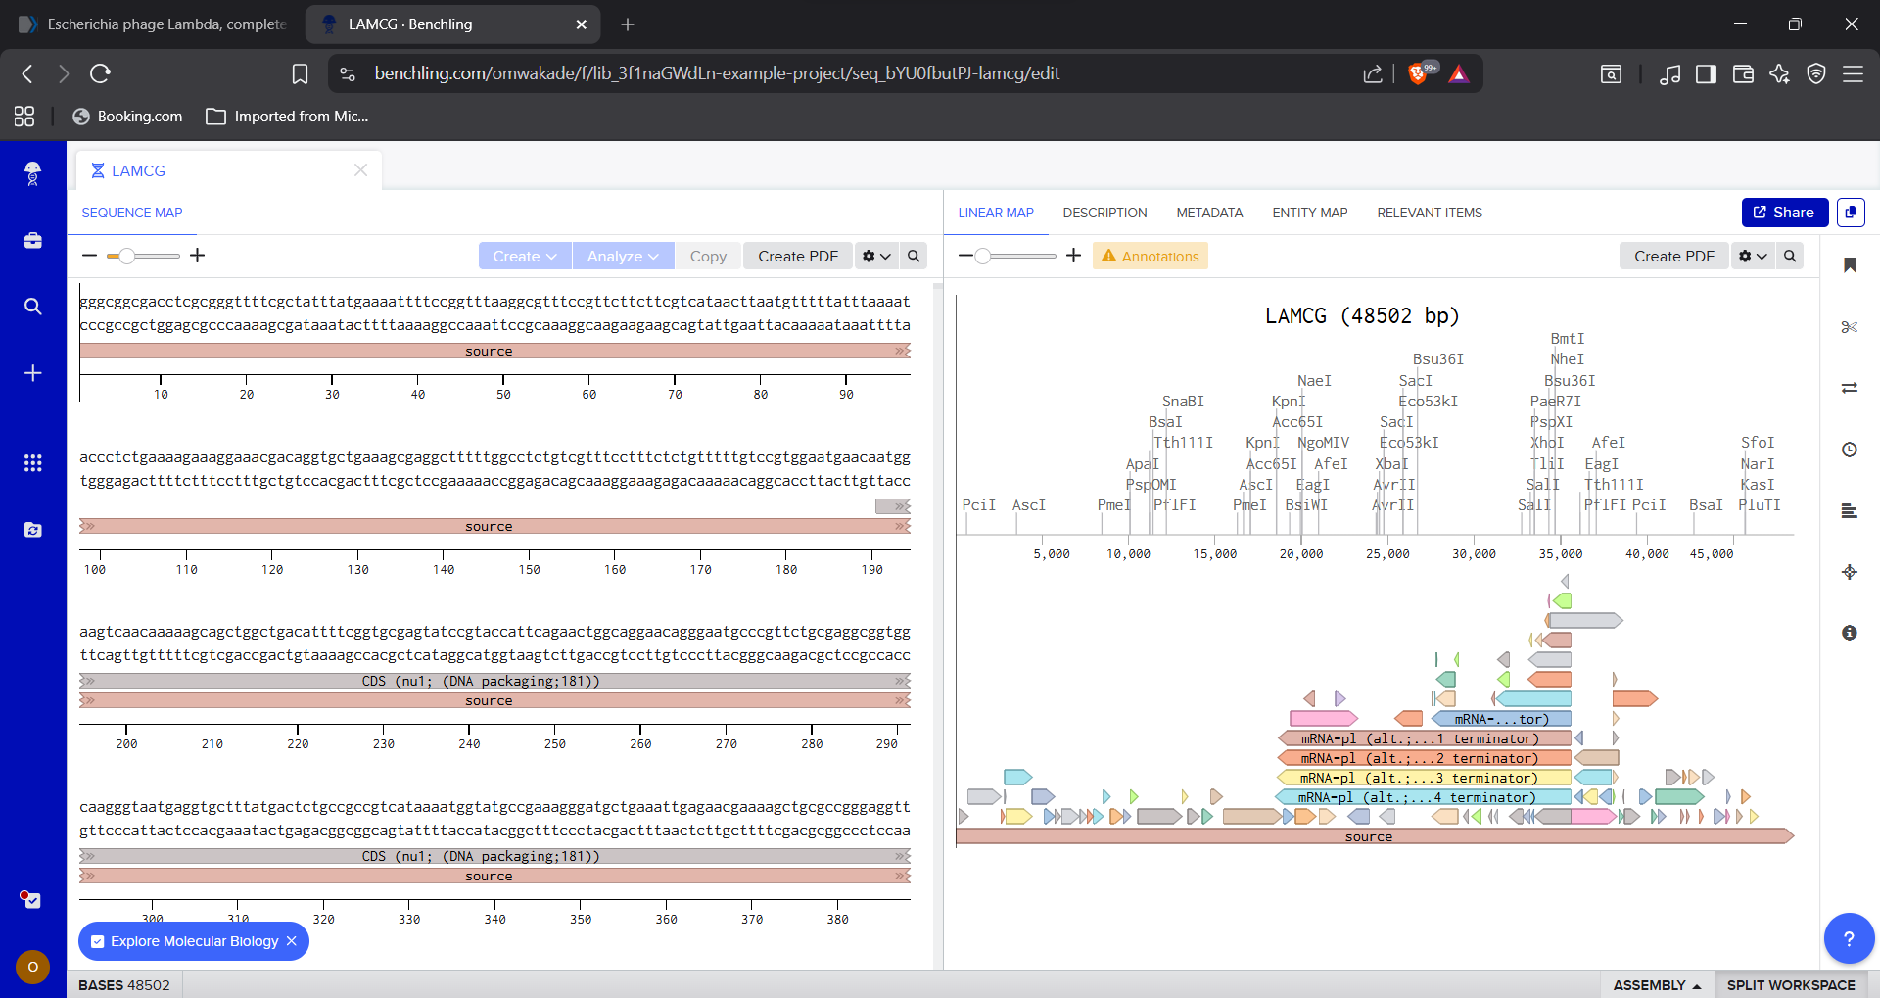Toggle the SPLIT WORKSPACE view
Image resolution: width=1880 pixels, height=998 pixels.
click(x=1790, y=984)
